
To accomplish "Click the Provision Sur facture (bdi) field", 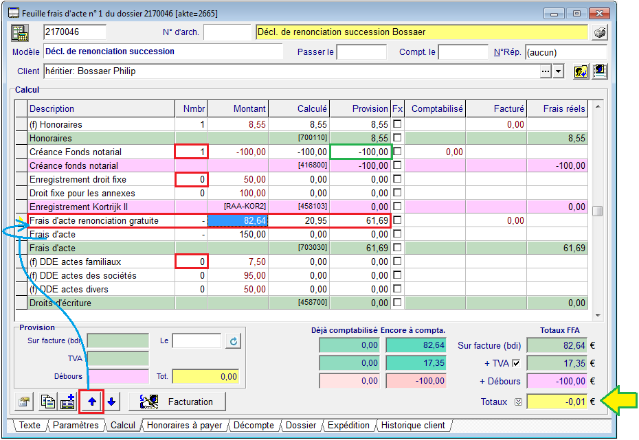I will 118,341.
